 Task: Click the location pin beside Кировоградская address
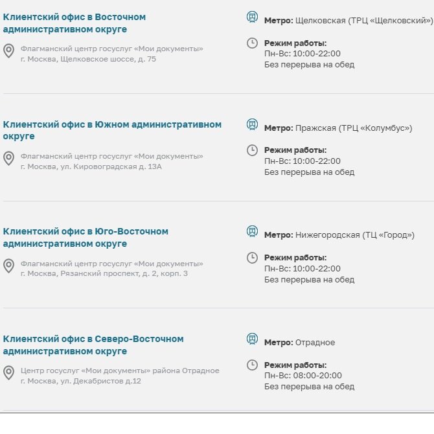(x=8, y=159)
